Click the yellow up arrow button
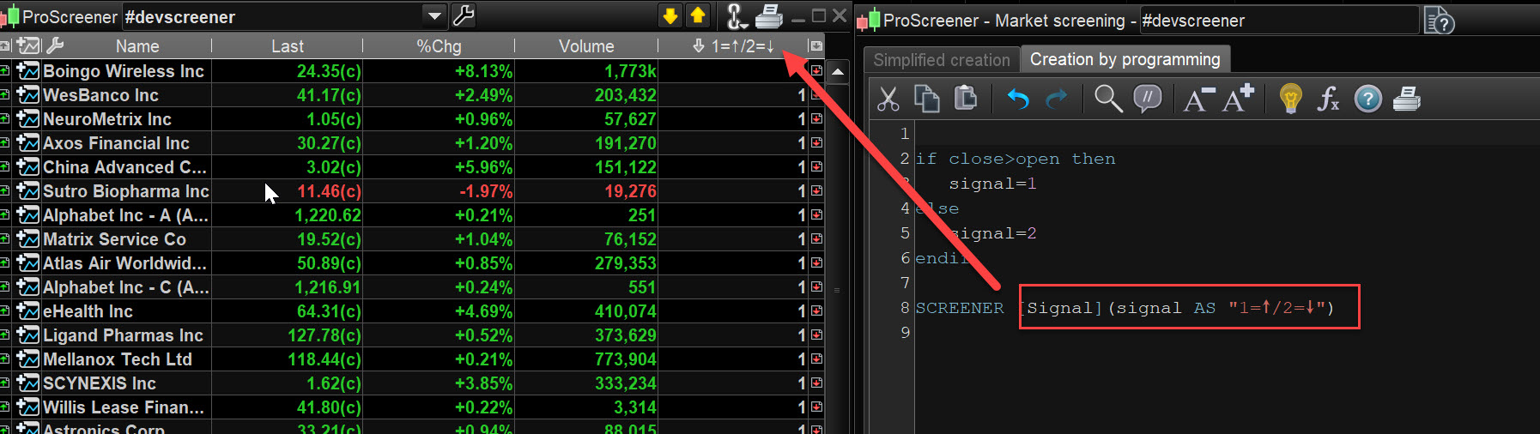Screen dimensions: 1540x434 click(698, 15)
